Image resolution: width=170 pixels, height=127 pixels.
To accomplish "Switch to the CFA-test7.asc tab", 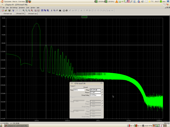I will 7,14.
